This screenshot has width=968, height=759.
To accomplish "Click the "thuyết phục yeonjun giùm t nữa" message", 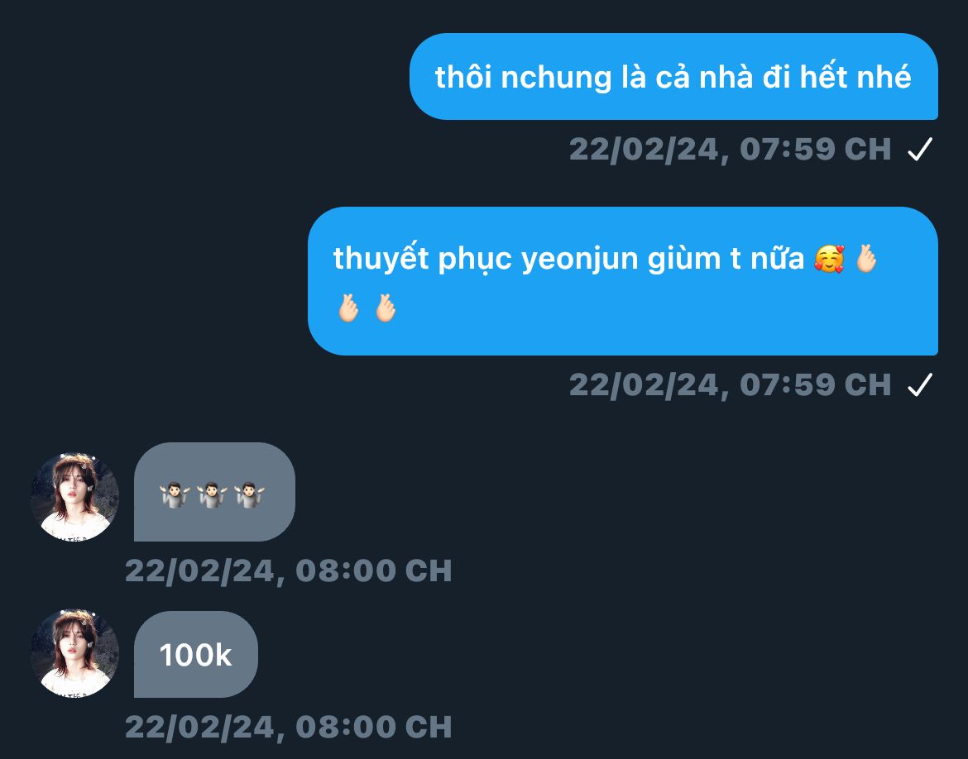I will pos(623,281).
